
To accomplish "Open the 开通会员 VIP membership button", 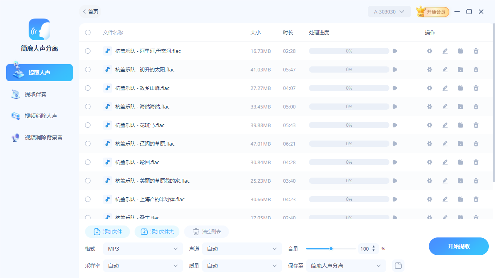I will tap(432, 12).
